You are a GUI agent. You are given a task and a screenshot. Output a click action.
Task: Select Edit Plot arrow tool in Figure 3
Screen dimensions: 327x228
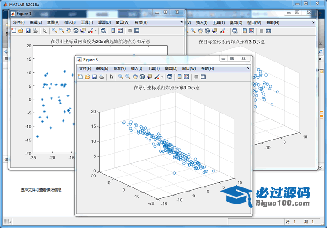[112, 77]
